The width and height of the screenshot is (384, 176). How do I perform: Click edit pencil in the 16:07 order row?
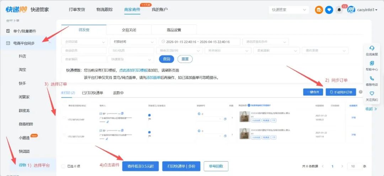[107, 139]
